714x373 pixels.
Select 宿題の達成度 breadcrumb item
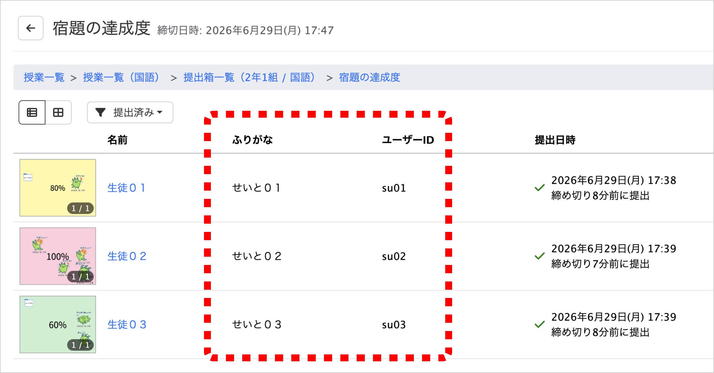point(369,77)
